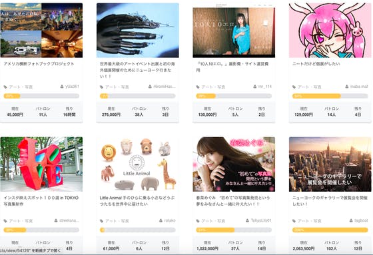This screenshot has height=255, width=373.
Task: Open Little Animal project title link
Action: [137, 201]
